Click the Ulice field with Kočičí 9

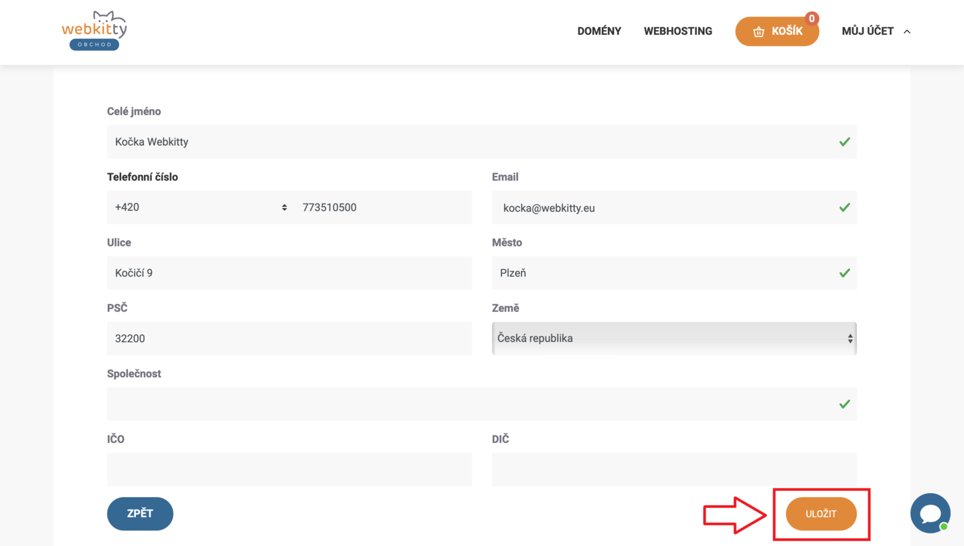289,273
